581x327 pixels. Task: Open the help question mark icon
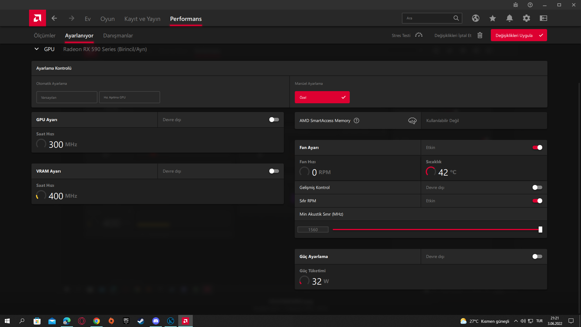(x=530, y=5)
